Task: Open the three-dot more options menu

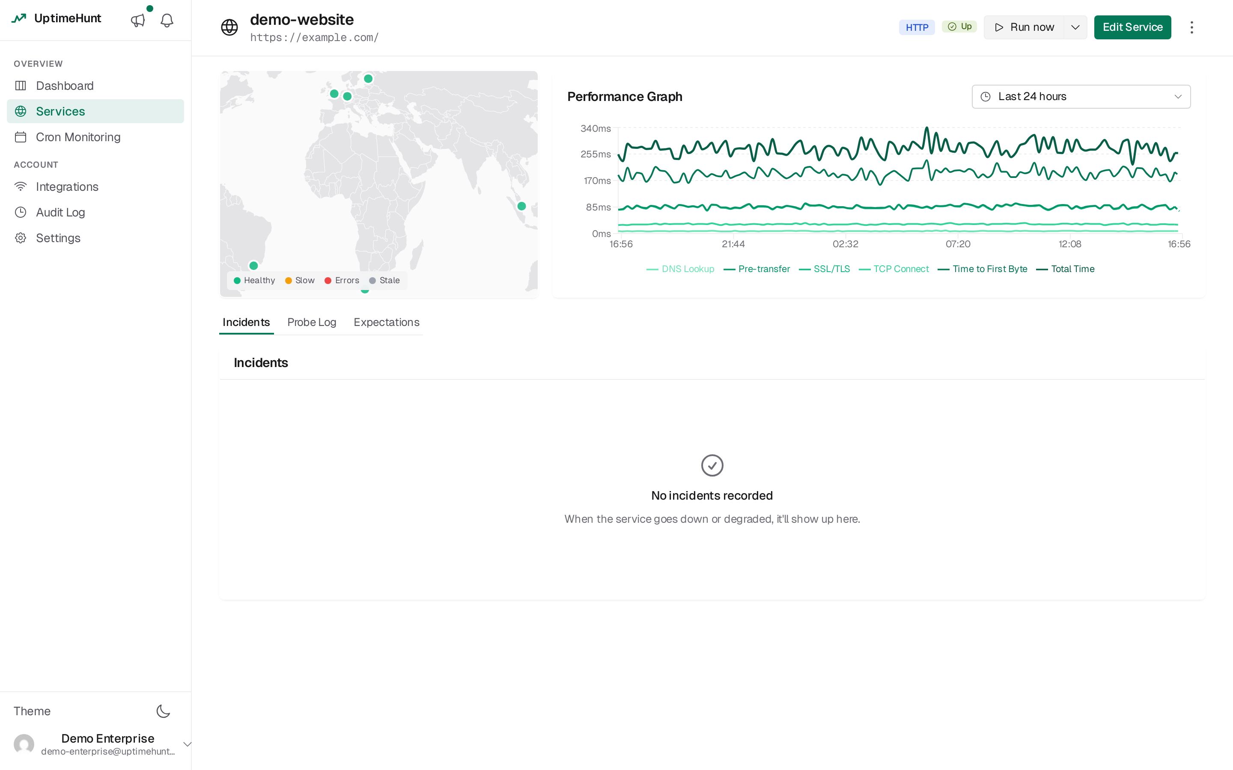Action: (x=1191, y=27)
